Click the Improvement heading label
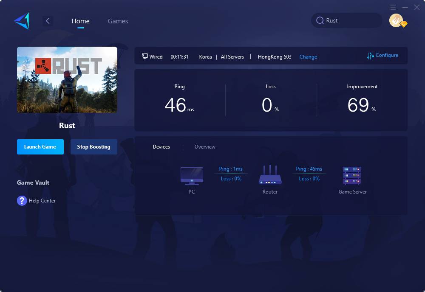The image size is (425, 292). [x=362, y=87]
